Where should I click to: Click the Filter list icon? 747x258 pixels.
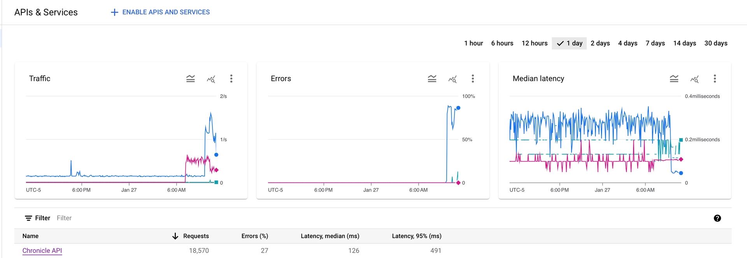coord(28,218)
